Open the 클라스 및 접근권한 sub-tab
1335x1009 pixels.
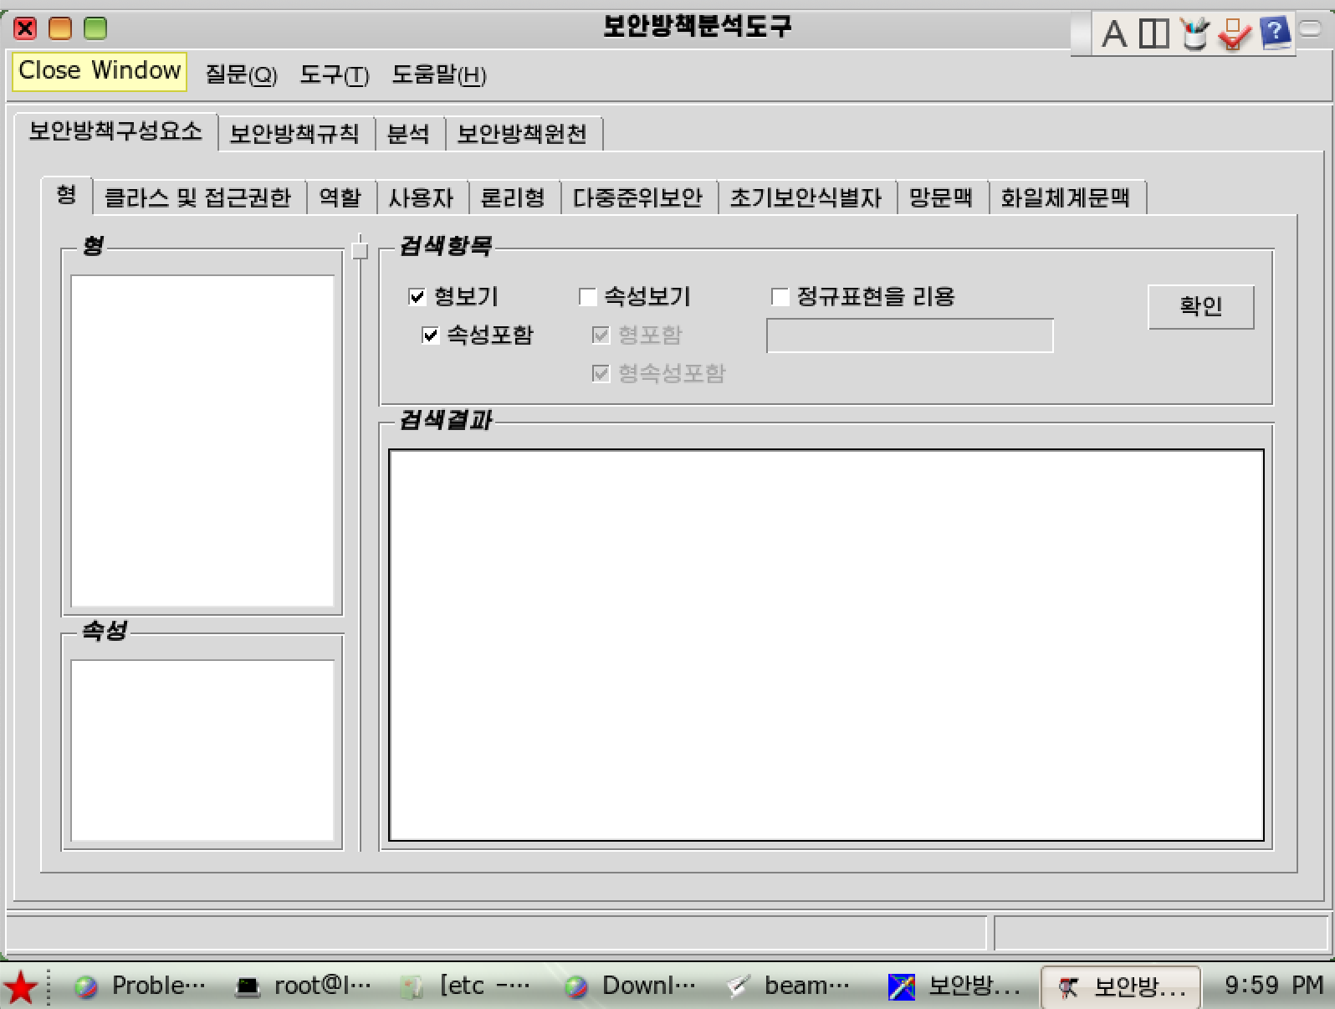click(x=198, y=198)
